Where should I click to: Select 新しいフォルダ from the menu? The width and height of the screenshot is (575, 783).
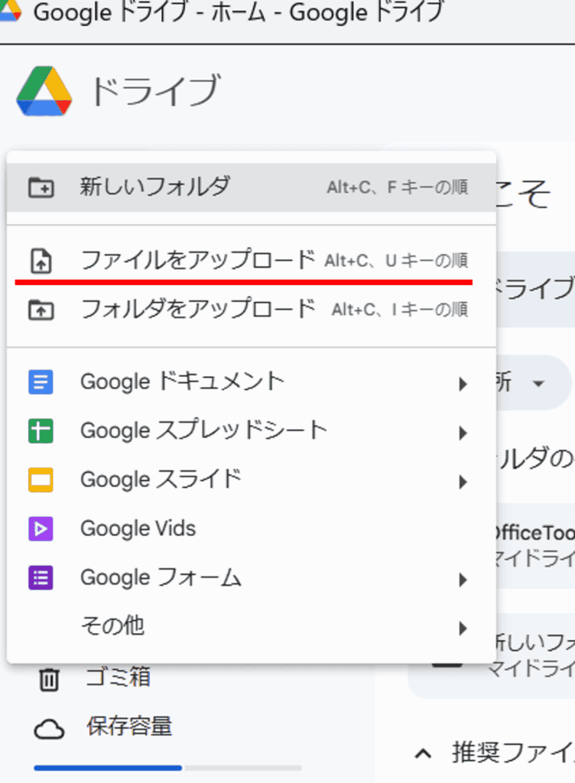(154, 187)
